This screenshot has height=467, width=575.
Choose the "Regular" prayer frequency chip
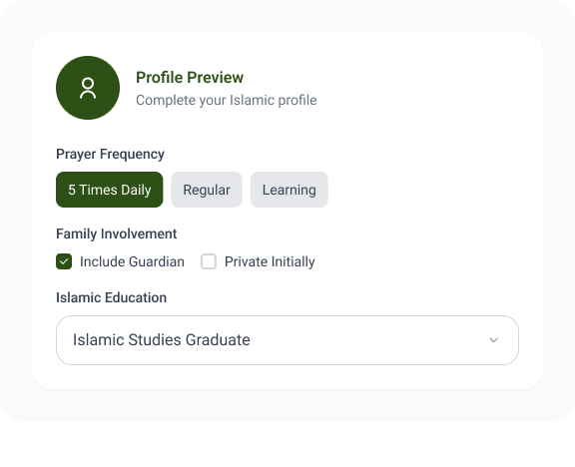coord(207,190)
